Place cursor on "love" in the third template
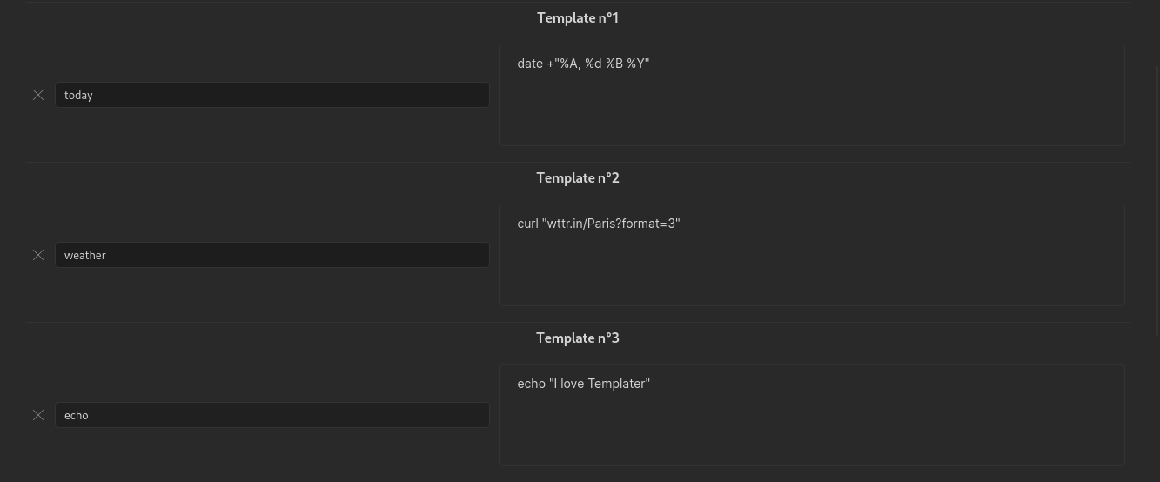The width and height of the screenshot is (1160, 482). (573, 384)
